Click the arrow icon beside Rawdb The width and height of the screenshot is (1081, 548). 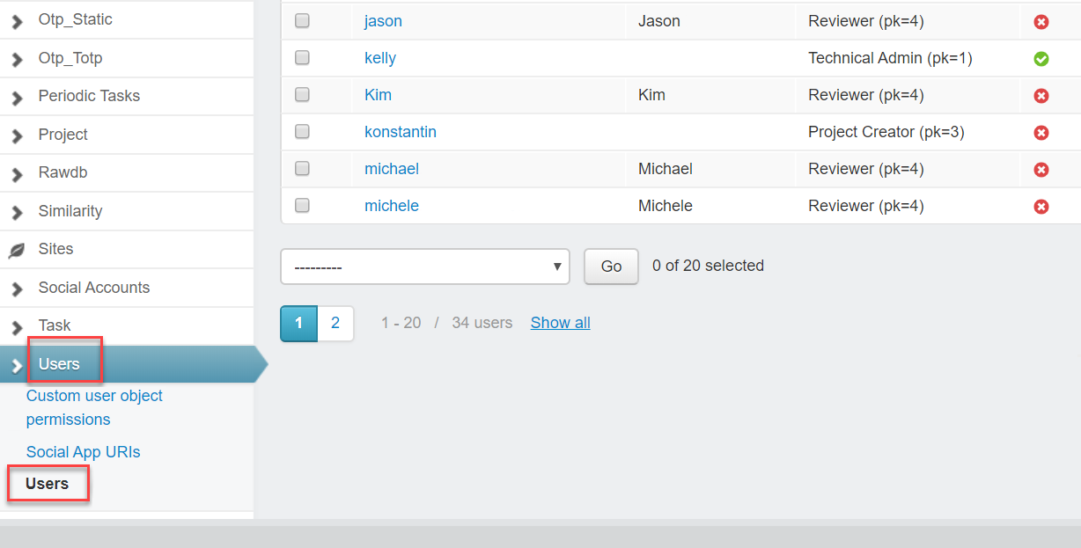pyautogui.click(x=17, y=174)
